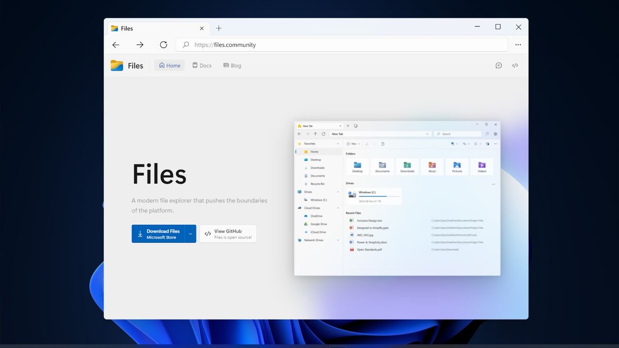
Task: Open the settings gear in app preview
Action: 496,134
